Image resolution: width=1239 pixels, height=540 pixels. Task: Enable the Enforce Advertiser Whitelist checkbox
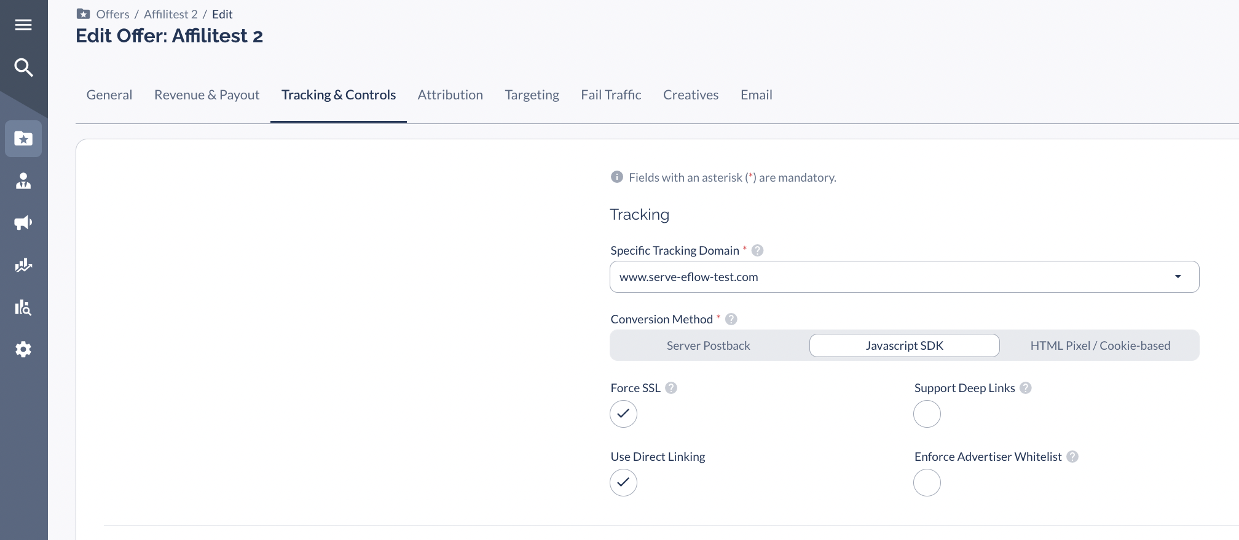[927, 482]
